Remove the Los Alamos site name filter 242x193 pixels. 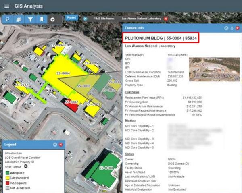tap(166, 19)
